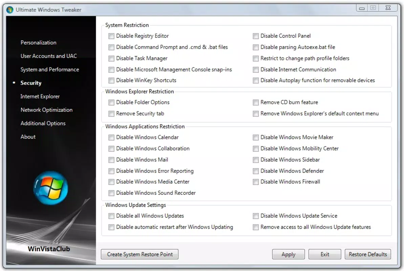Click the Windows Applications Restriction heading

145,127
